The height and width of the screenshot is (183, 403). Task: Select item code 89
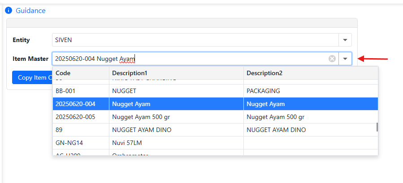(81, 130)
